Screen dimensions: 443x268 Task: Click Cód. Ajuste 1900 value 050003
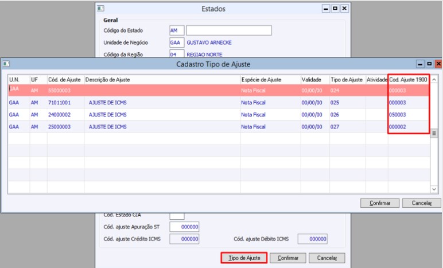point(398,115)
